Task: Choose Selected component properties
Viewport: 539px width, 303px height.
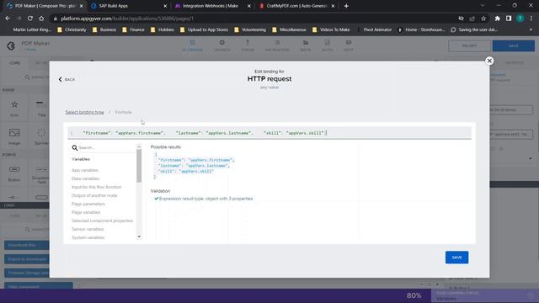Action: click(102, 221)
